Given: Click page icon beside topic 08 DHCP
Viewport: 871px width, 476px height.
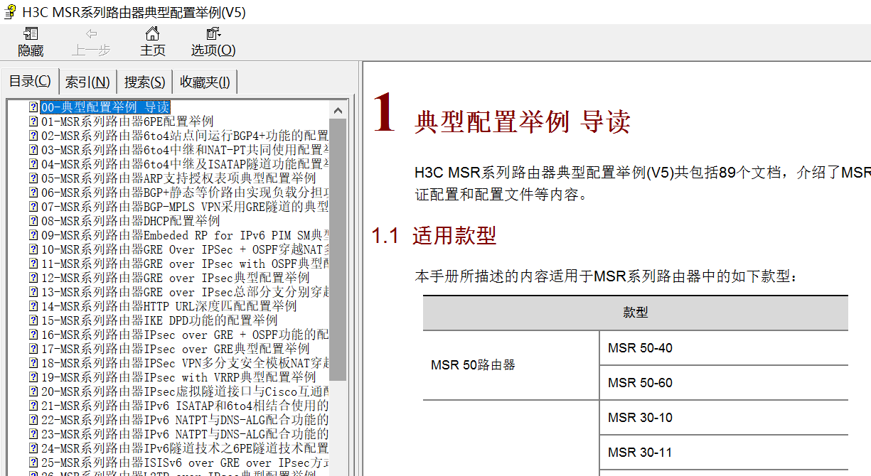Looking at the screenshot, I should [33, 221].
